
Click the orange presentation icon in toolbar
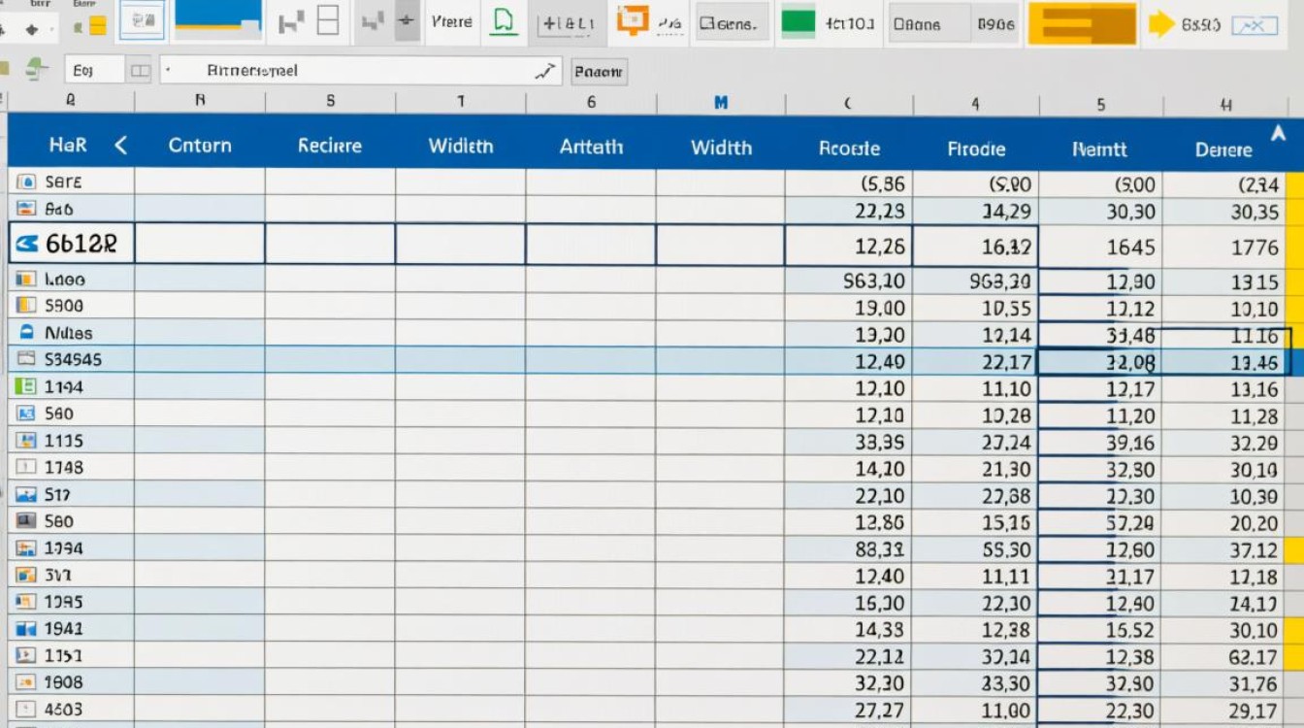point(633,19)
